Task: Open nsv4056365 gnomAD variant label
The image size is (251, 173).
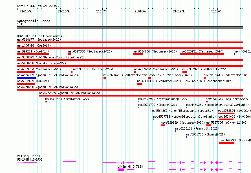Action: [48, 75]
